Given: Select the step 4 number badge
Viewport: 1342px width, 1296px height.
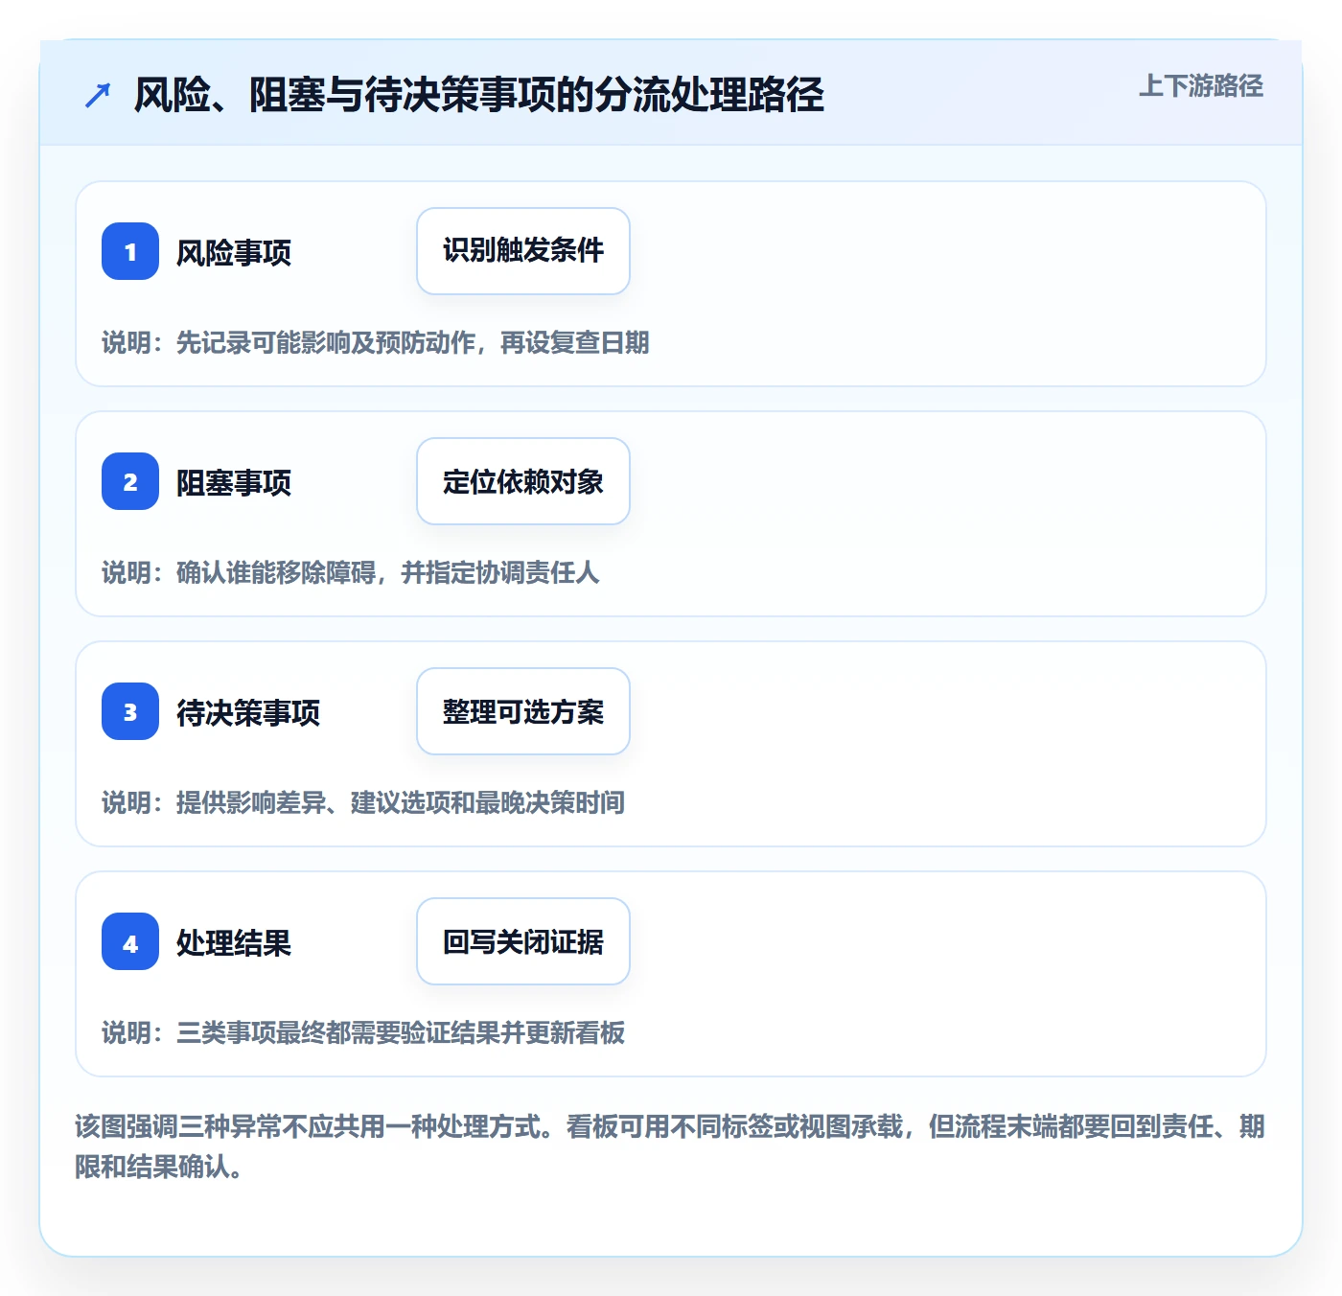Looking at the screenshot, I should point(130,941).
